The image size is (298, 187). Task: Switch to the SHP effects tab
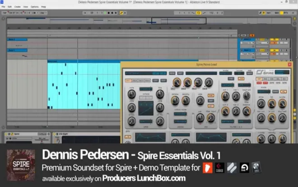click(259, 79)
